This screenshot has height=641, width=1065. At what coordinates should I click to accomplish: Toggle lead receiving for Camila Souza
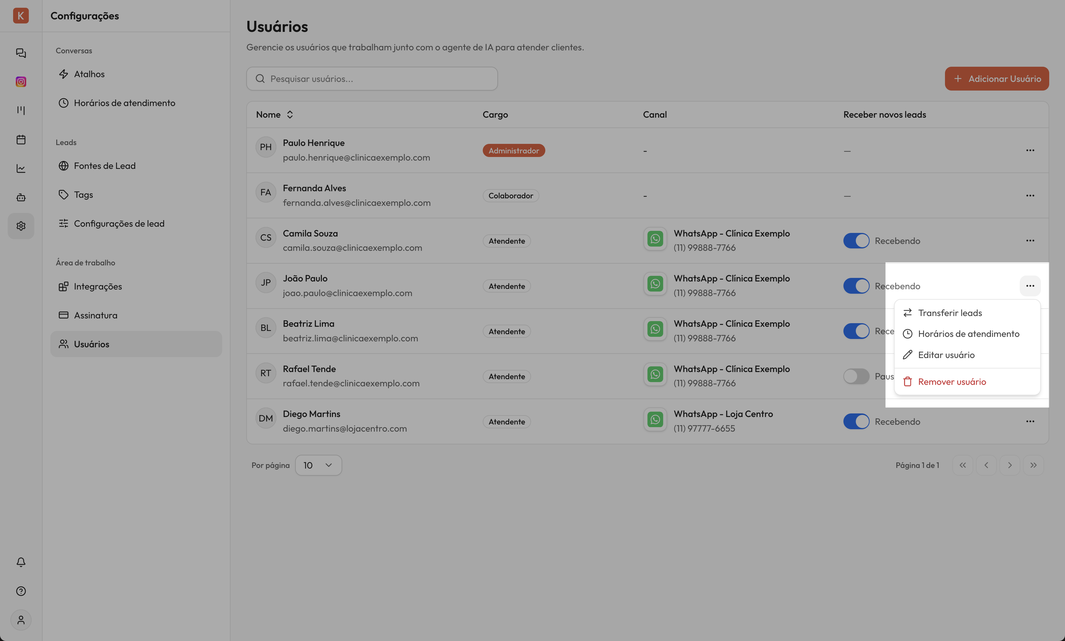coord(856,241)
